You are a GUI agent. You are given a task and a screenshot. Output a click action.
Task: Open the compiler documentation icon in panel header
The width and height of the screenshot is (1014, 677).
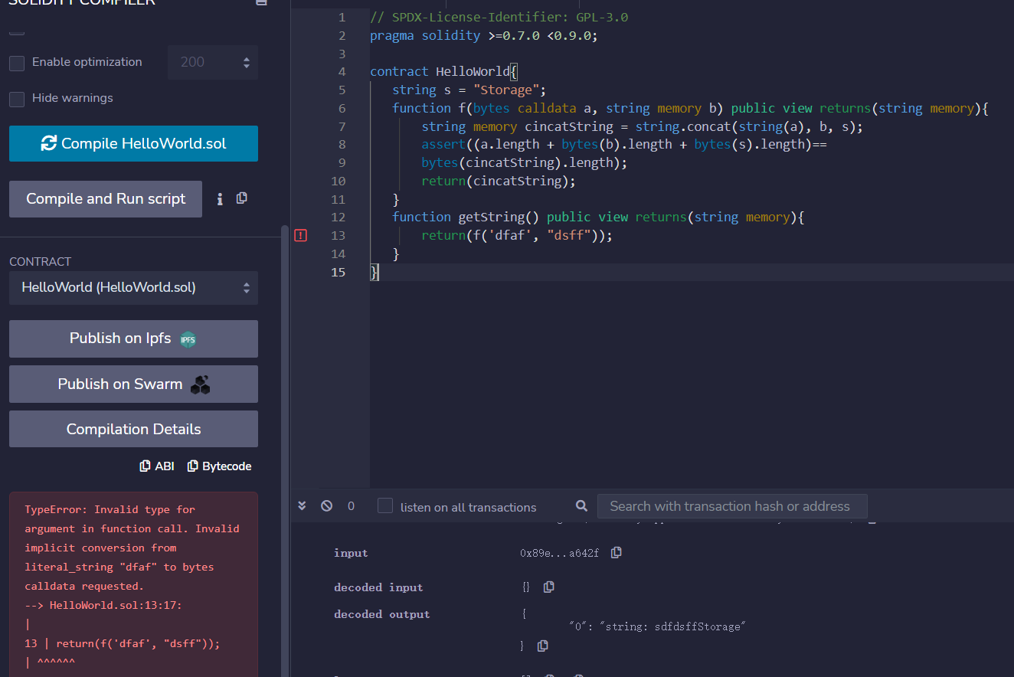pos(261,2)
